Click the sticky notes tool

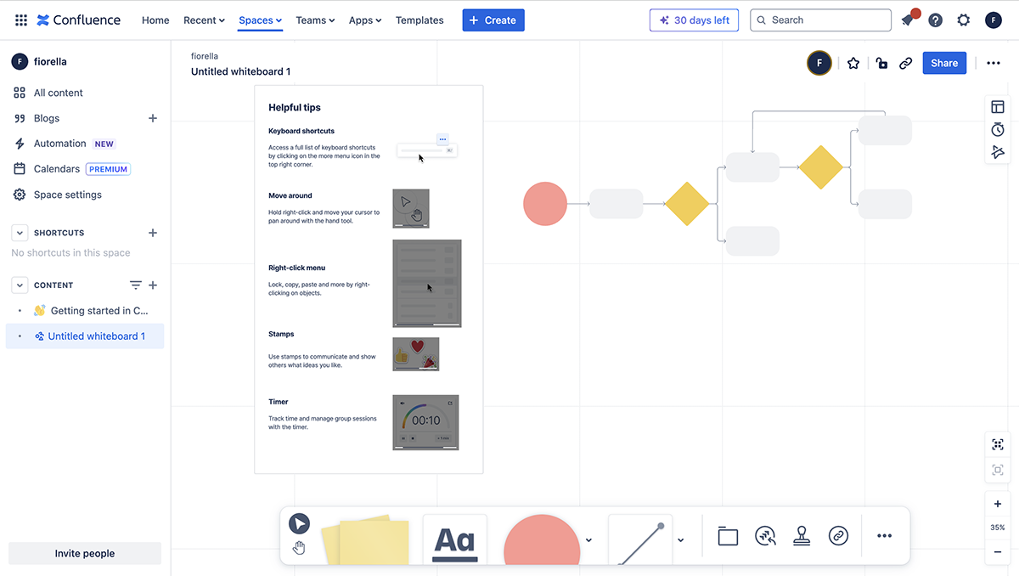[373, 539]
